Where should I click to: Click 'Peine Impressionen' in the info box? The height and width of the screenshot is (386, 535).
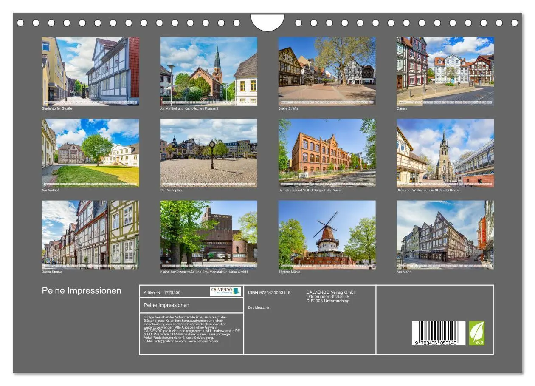coord(166,305)
